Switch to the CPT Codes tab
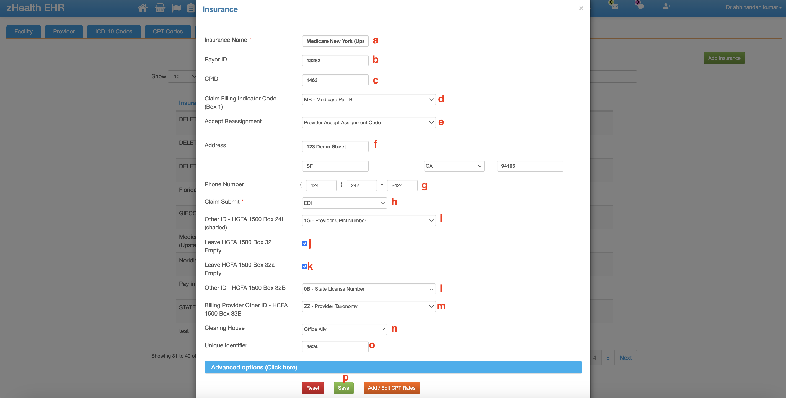This screenshot has width=786, height=398. pyautogui.click(x=168, y=32)
